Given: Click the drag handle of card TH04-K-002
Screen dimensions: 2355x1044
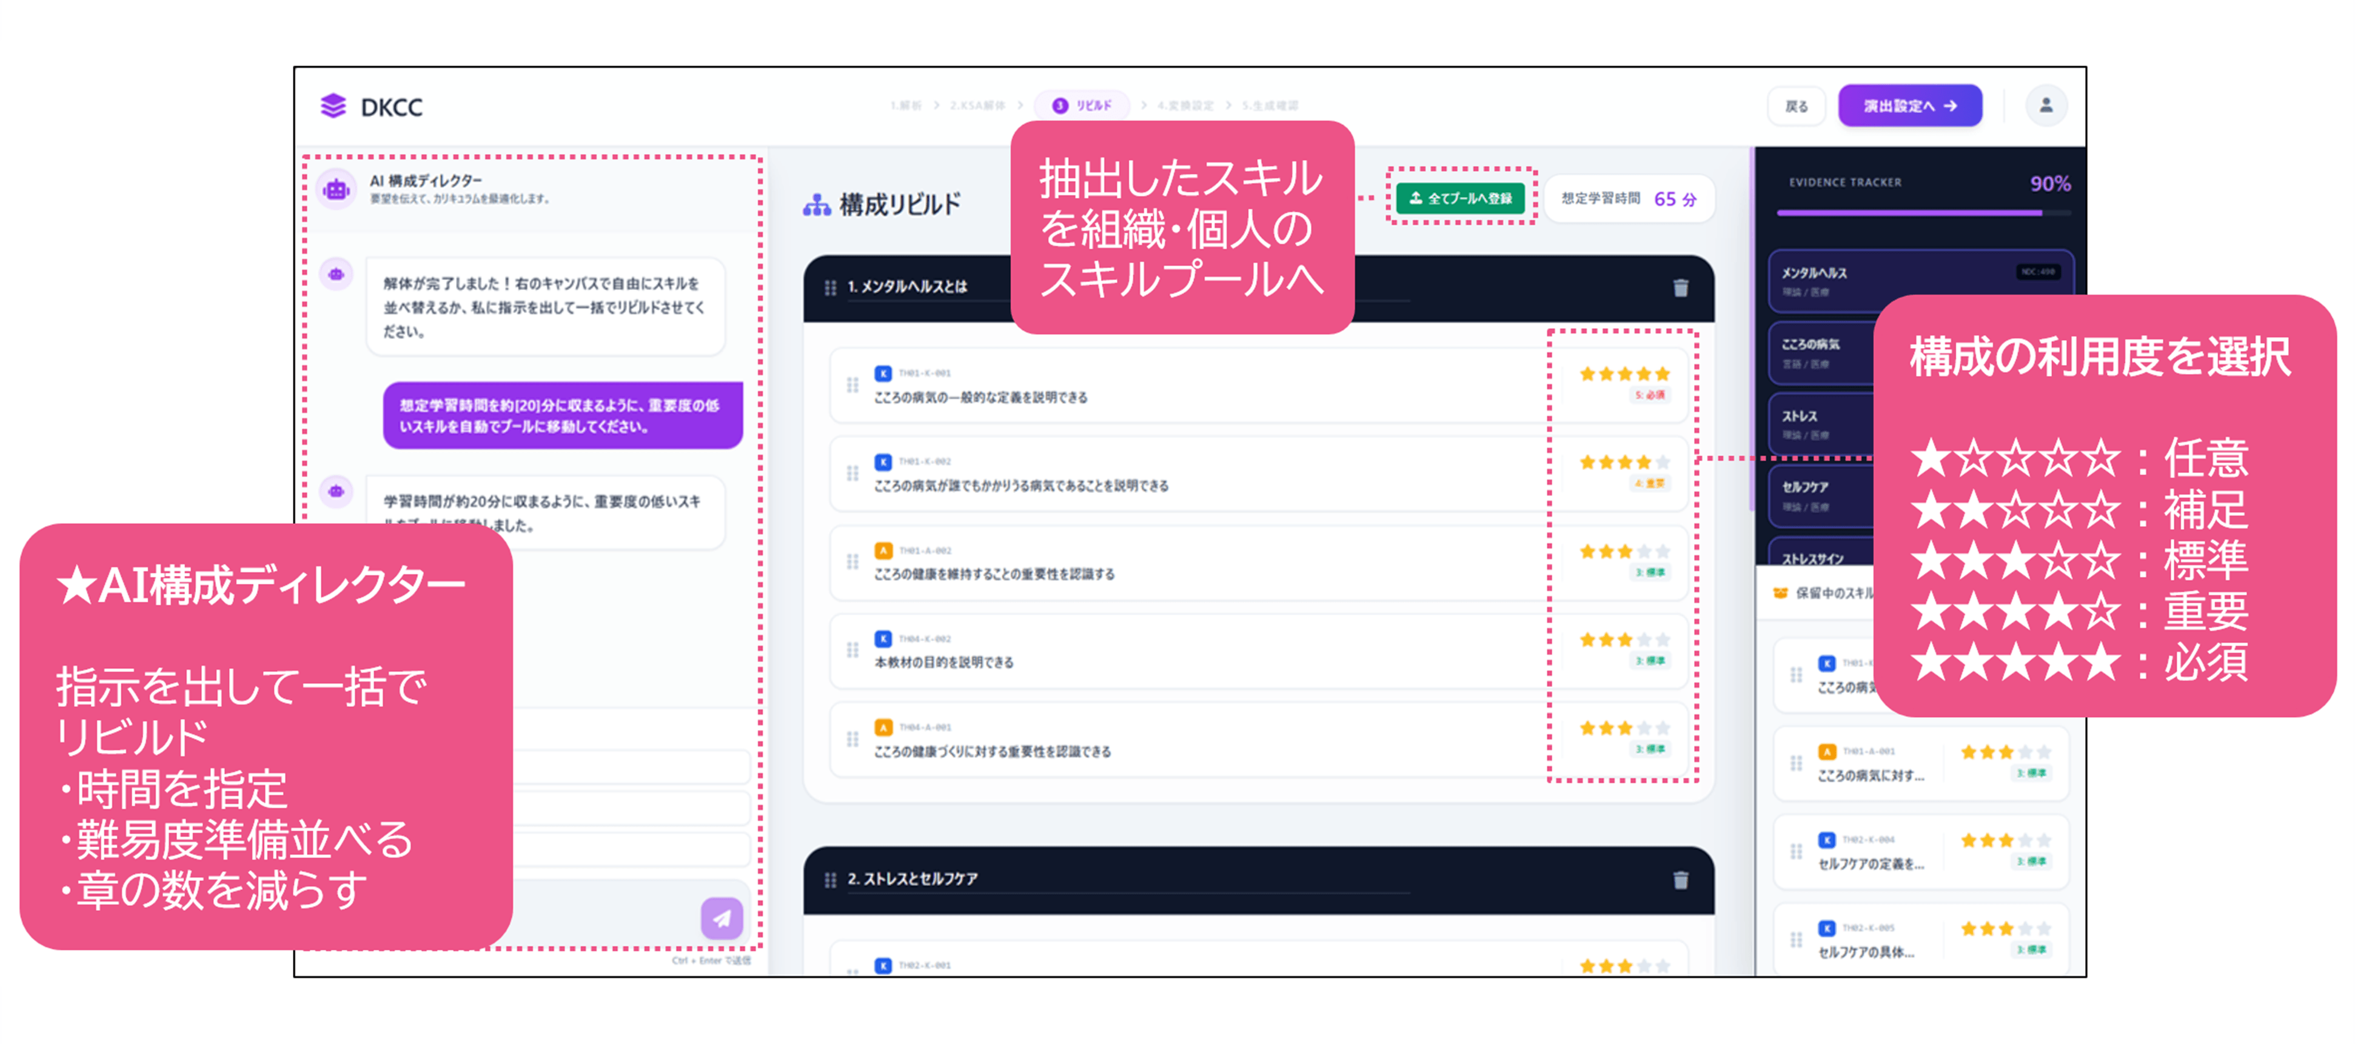Looking at the screenshot, I should [852, 650].
